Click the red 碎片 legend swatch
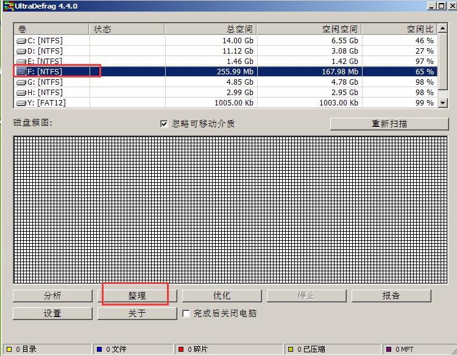 pyautogui.click(x=181, y=349)
